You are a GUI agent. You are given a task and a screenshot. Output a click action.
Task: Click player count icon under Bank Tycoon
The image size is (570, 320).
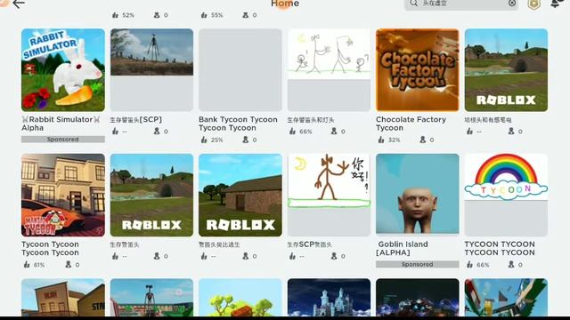pyautogui.click(x=246, y=140)
